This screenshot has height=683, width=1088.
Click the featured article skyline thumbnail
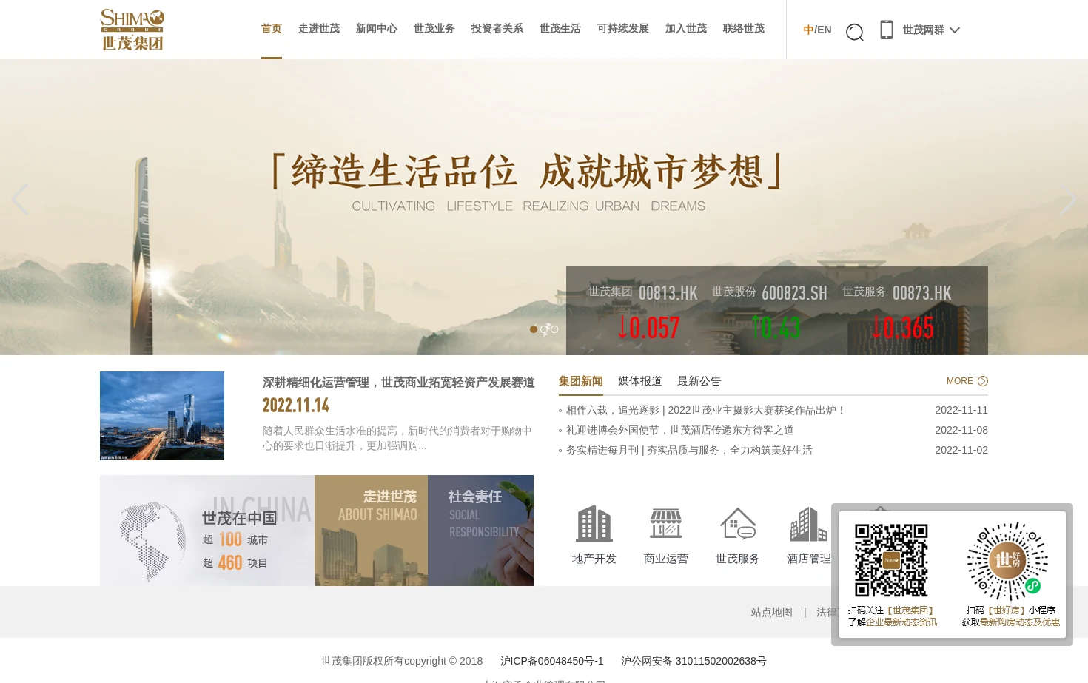pos(162,416)
